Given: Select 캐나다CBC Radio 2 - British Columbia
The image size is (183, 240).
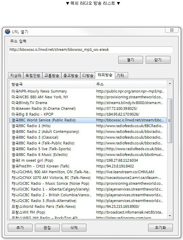Looking at the screenshot, I should (88, 195).
